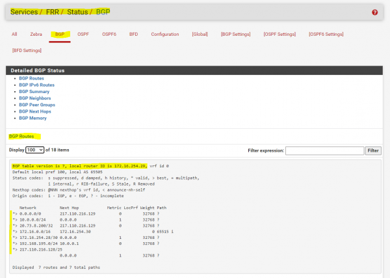Open the BGP Memory link
This screenshot has height=278, width=390.
32,118
